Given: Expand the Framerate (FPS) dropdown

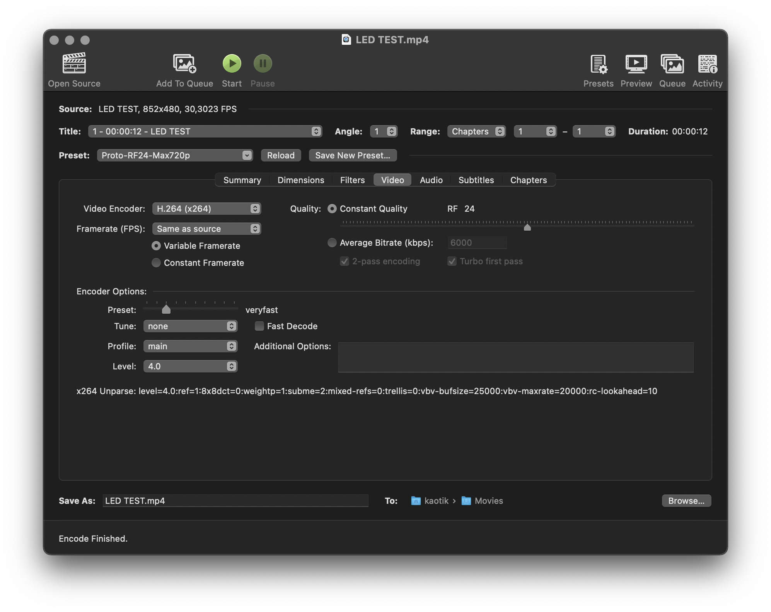Looking at the screenshot, I should point(206,229).
